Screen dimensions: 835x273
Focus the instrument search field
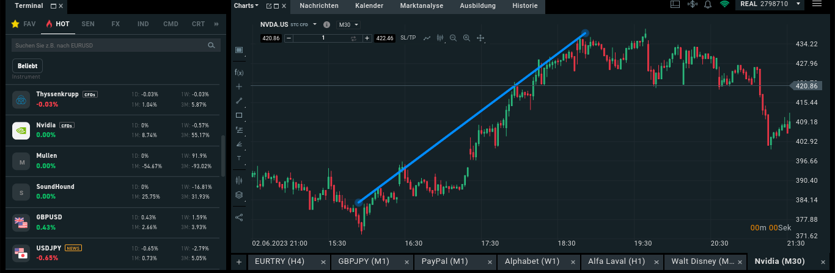click(x=116, y=45)
